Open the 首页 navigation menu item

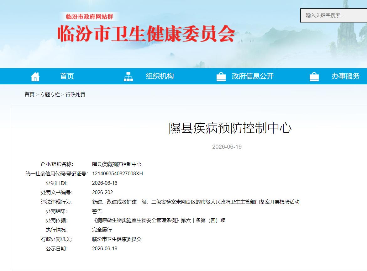[67, 76]
